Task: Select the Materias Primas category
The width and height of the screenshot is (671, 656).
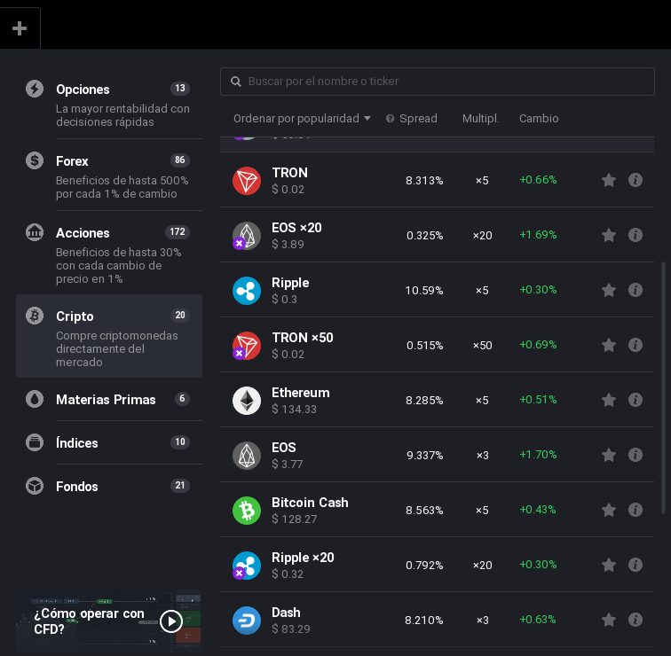Action: tap(109, 399)
